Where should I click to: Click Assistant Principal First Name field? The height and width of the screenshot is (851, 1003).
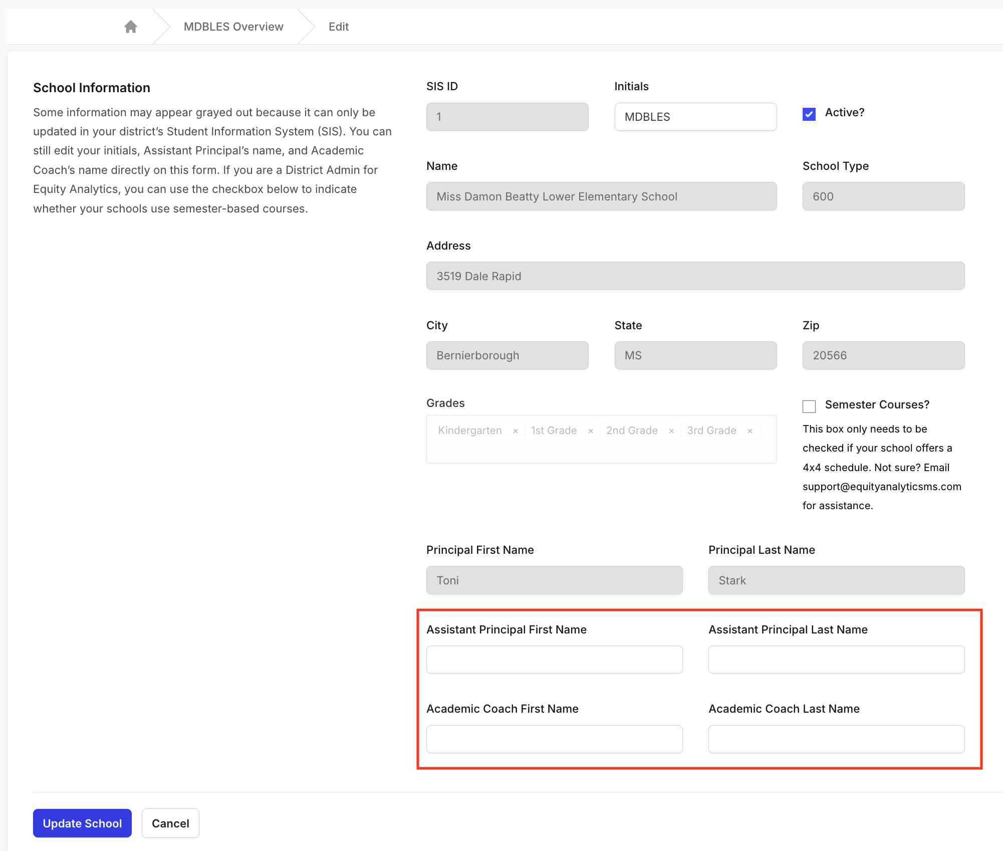click(554, 660)
